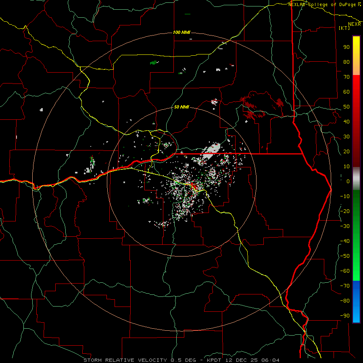Click the -60 value on velocity scale
363x363 pixels.
click(x=345, y=271)
